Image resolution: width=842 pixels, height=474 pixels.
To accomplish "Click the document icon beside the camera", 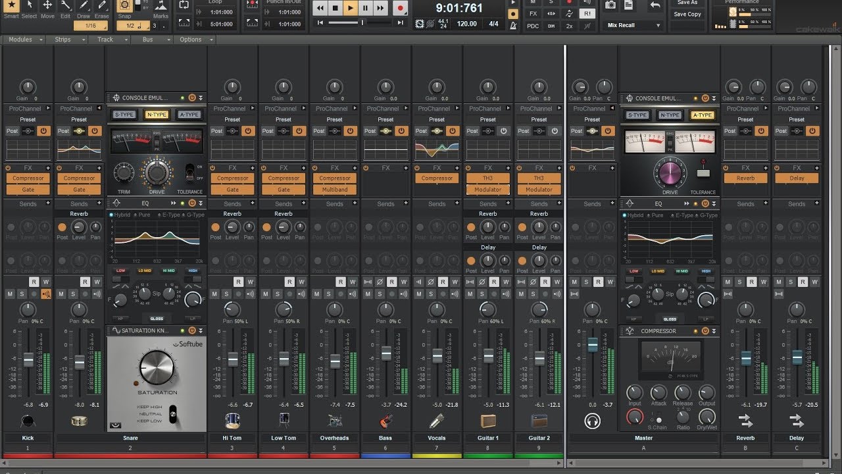I will (630, 5).
